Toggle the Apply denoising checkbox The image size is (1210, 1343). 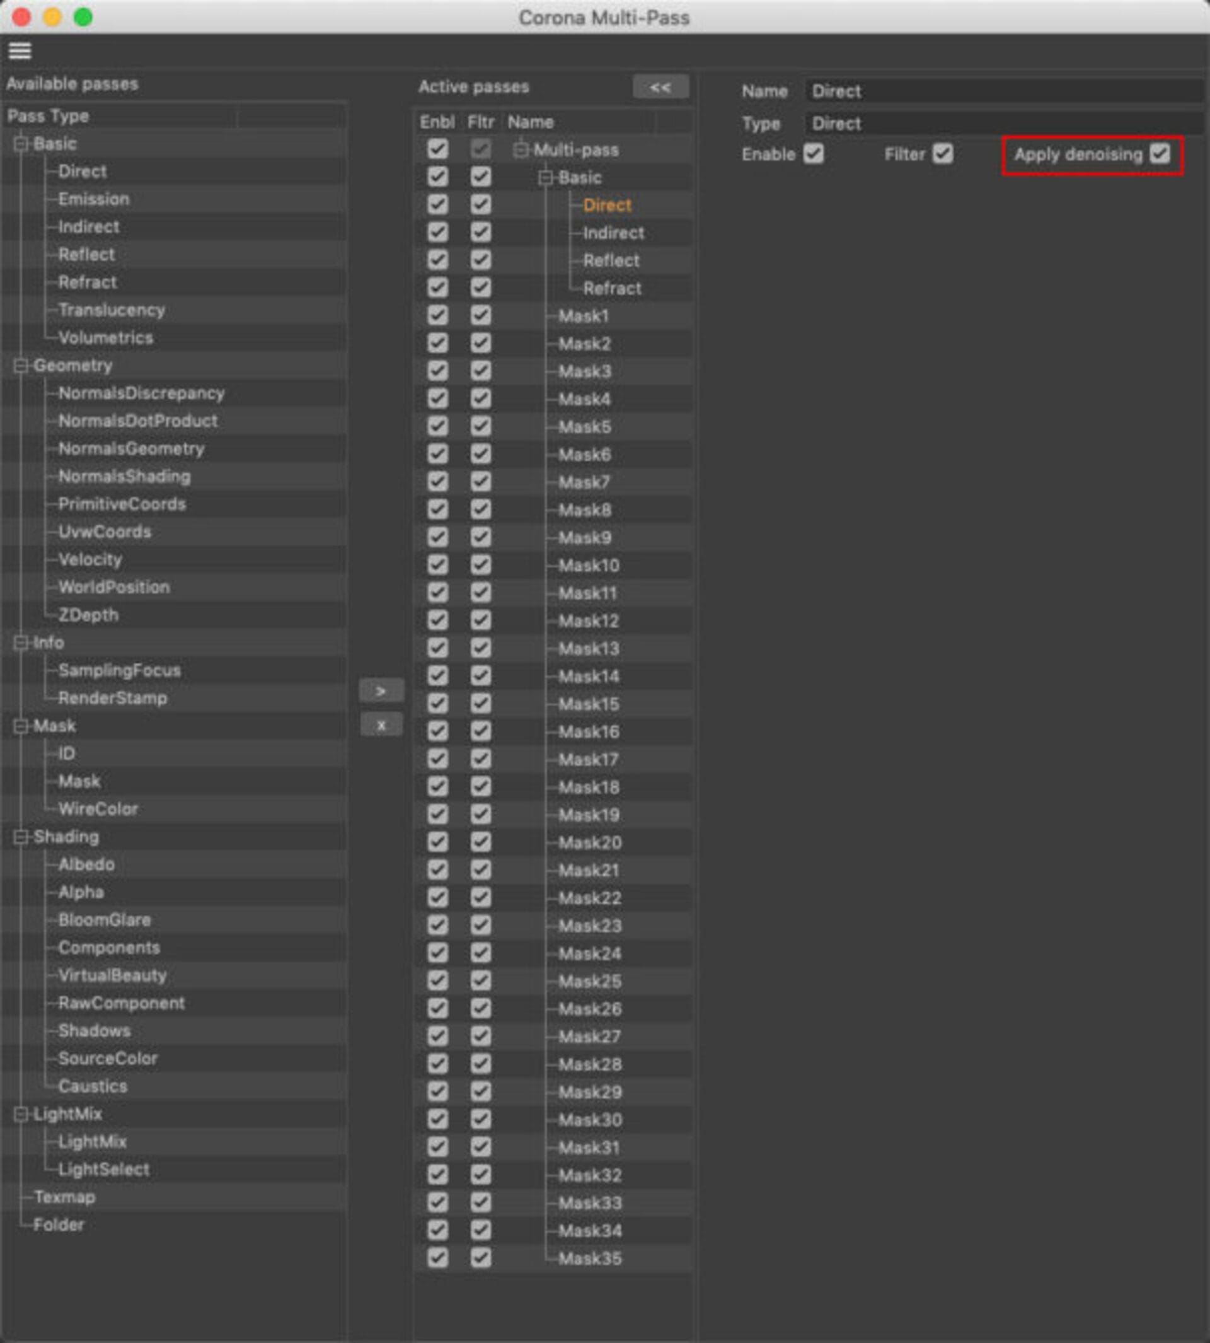click(x=1160, y=154)
